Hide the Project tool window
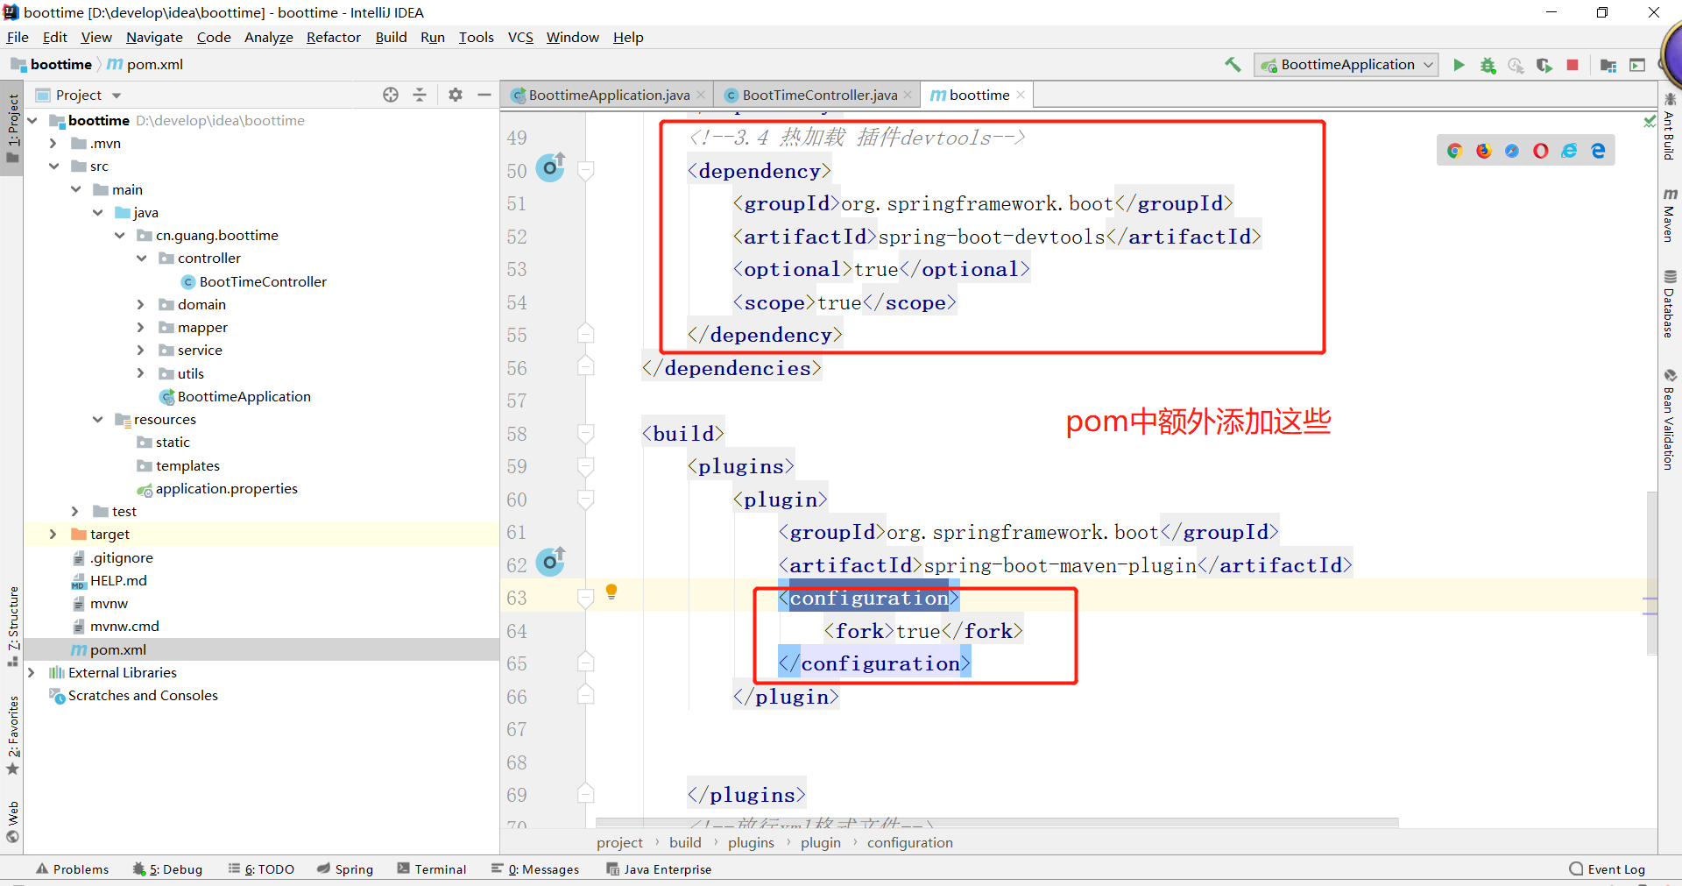1682x886 pixels. pyautogui.click(x=484, y=95)
